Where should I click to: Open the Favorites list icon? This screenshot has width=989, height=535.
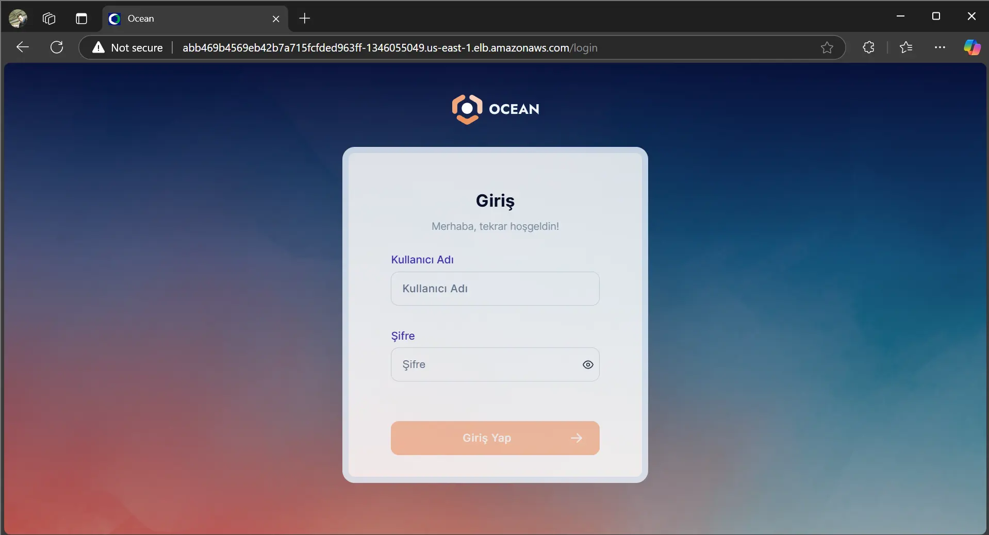[906, 47]
